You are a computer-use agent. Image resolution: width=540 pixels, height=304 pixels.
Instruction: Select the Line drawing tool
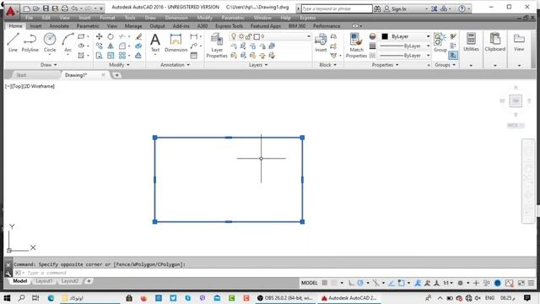13,42
